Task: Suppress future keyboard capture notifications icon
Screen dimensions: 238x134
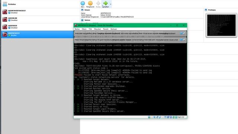Action: tap(184, 33)
